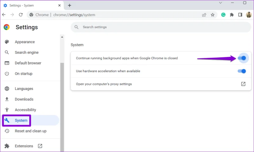
Task: Open Search engine settings
Action: point(27,53)
